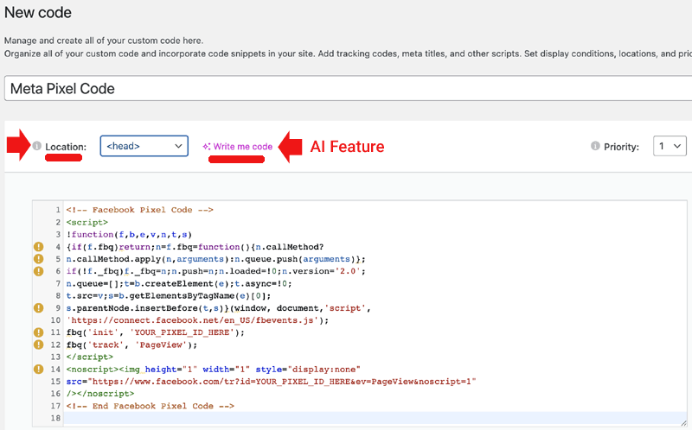Viewport: 692px width, 430px height.
Task: Click the info icon next to Priority
Action: pos(595,147)
